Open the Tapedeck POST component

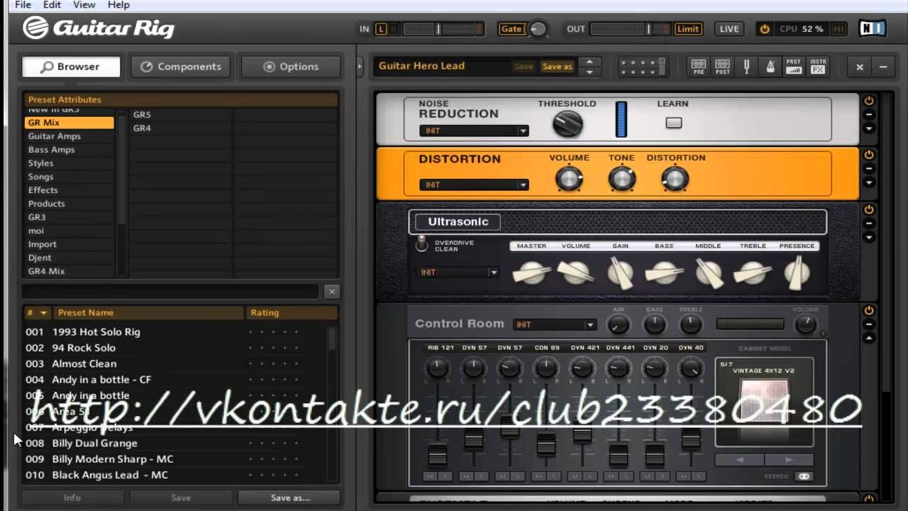point(722,67)
